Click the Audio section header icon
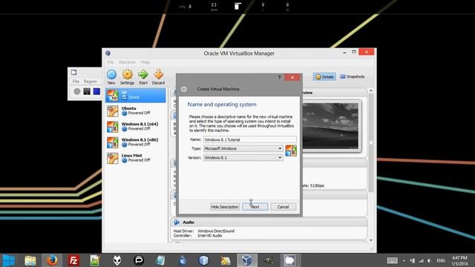475x267 pixels. coord(177,222)
